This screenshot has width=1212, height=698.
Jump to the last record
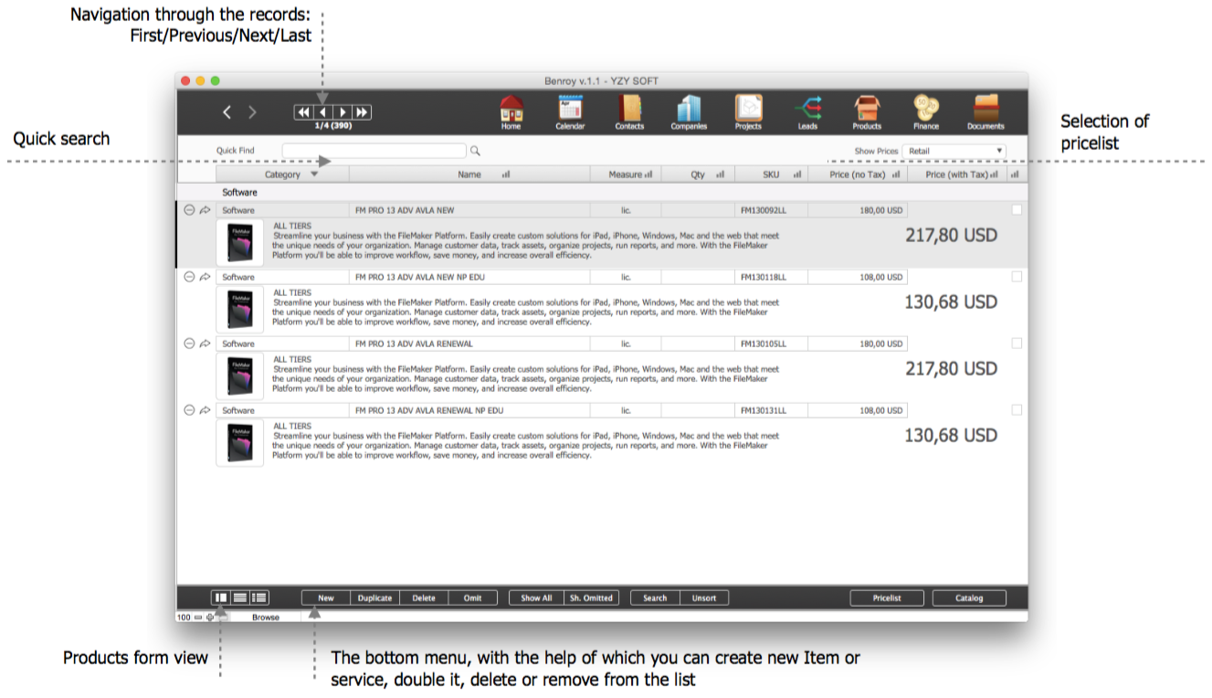pyautogui.click(x=363, y=112)
